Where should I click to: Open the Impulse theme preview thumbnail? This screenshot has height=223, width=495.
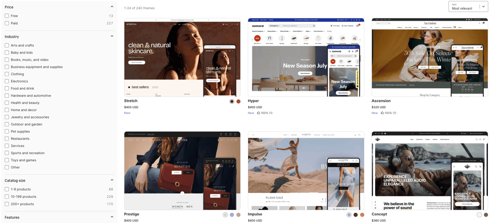tap(306, 171)
